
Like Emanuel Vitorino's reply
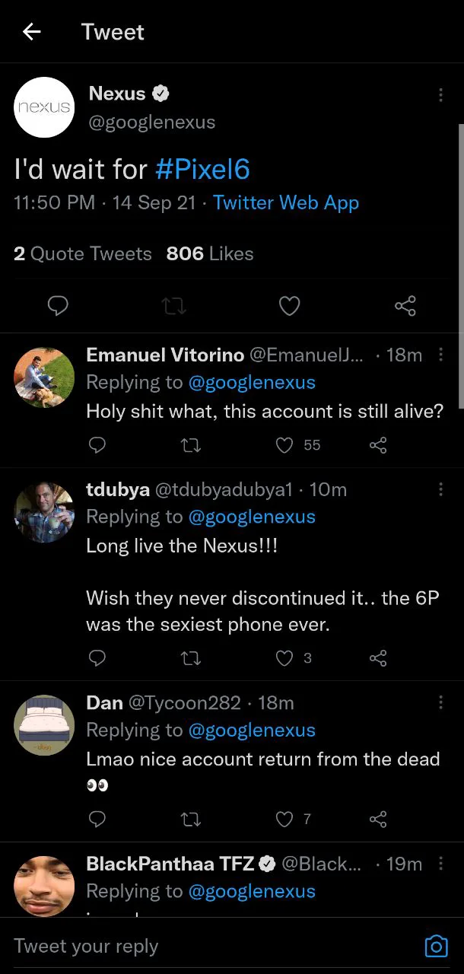[284, 445]
